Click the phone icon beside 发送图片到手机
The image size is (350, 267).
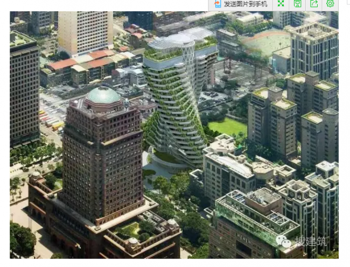click(x=218, y=4)
